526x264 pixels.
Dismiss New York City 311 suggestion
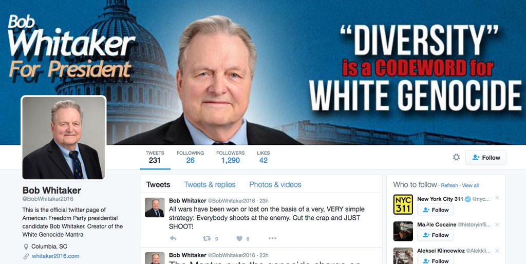[x=497, y=198]
